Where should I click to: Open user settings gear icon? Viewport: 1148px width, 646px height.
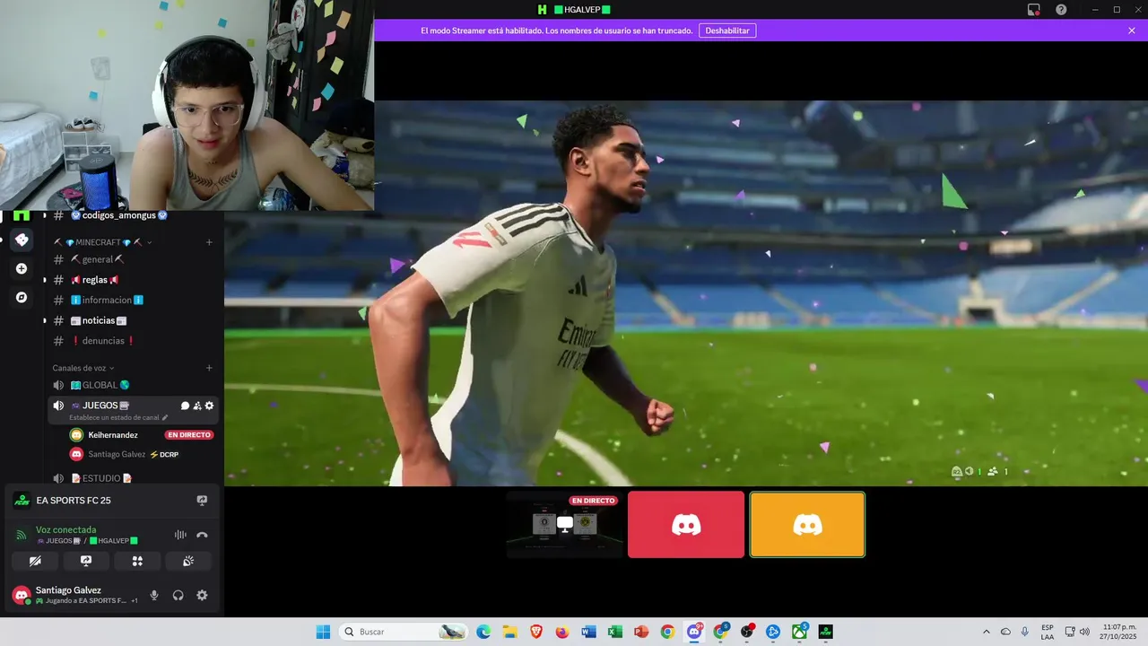click(x=202, y=595)
